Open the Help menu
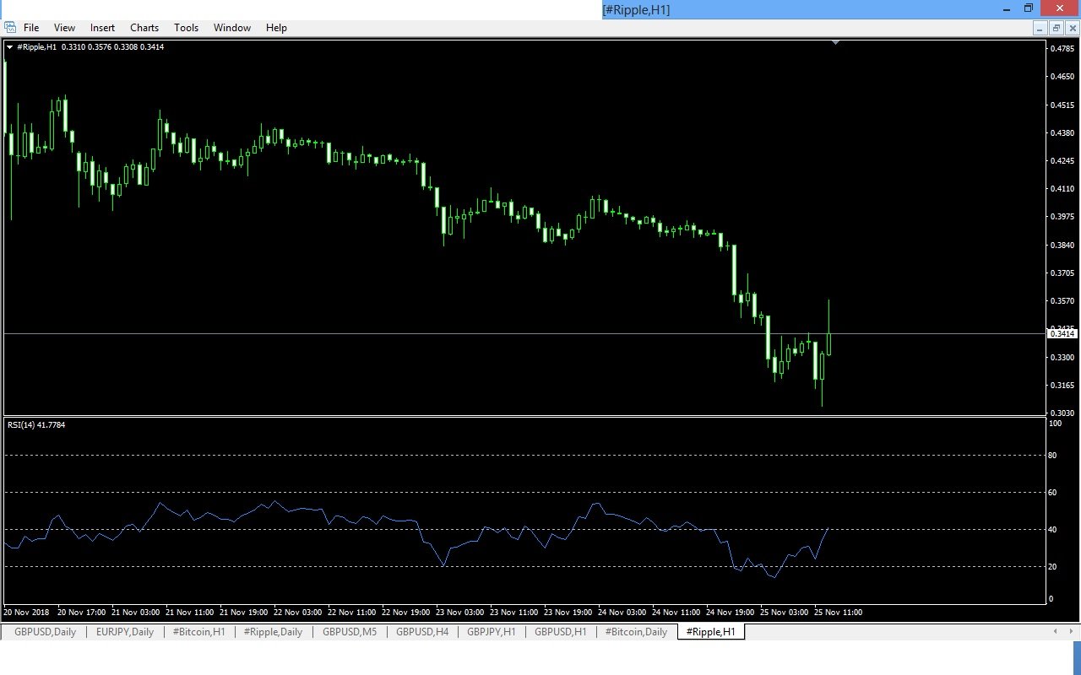Image resolution: width=1081 pixels, height=675 pixels. (276, 28)
